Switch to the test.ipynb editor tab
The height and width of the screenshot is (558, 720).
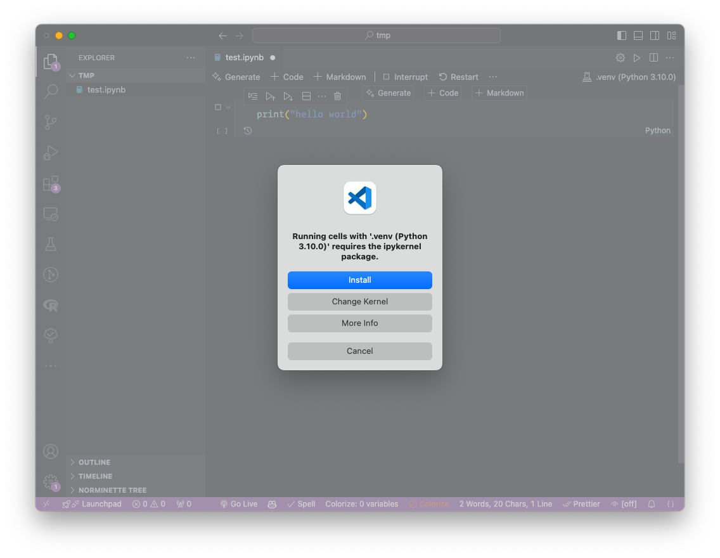click(244, 58)
